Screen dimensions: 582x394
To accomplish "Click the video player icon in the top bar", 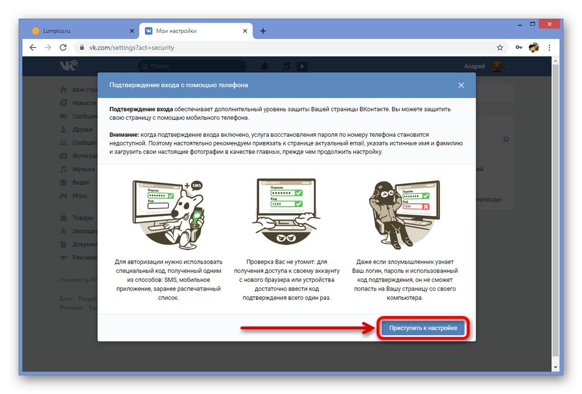I will (301, 66).
